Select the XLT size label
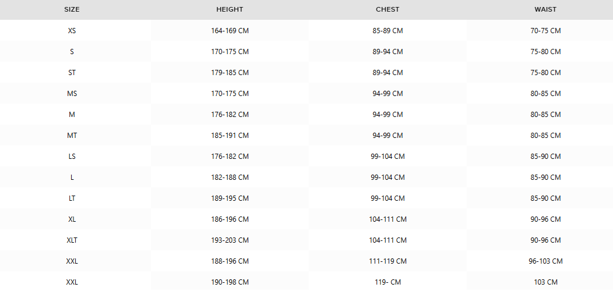613x291 pixels. pyautogui.click(x=72, y=240)
